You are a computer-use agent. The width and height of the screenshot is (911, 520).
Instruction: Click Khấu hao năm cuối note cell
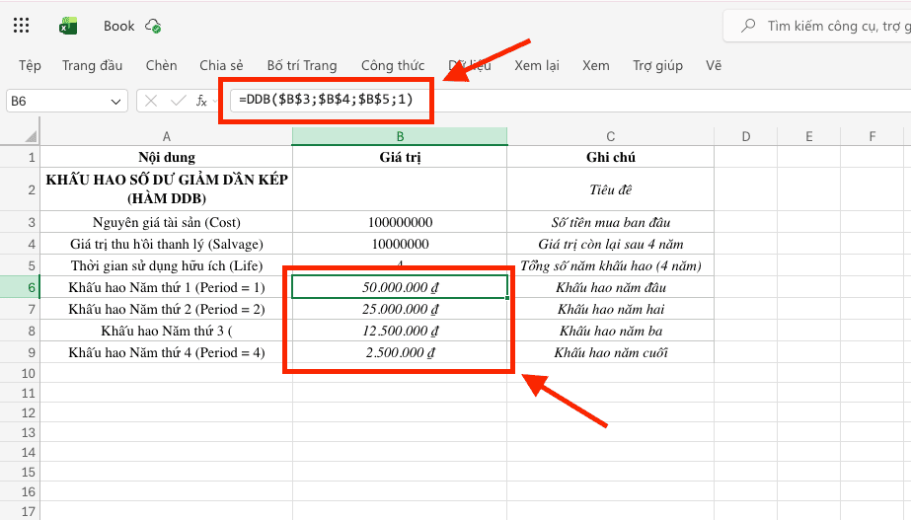611,352
